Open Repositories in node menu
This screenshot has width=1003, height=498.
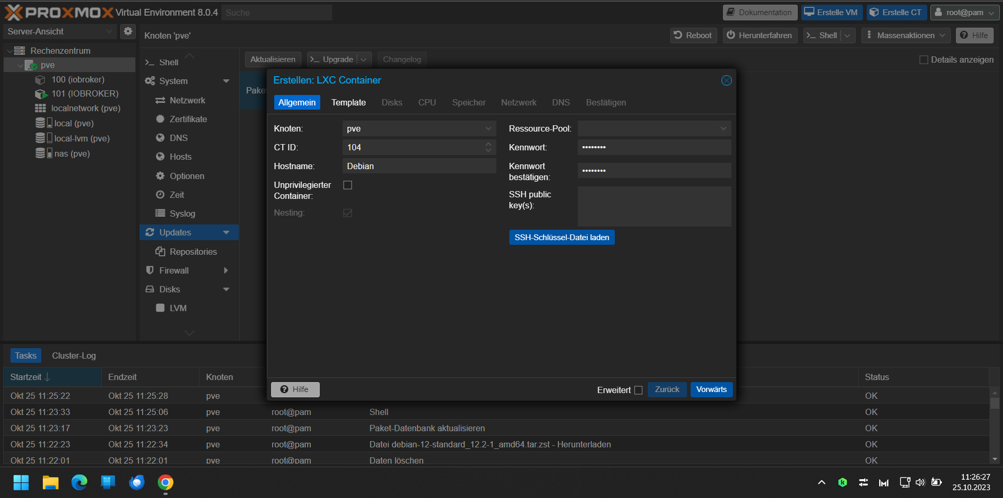click(193, 252)
